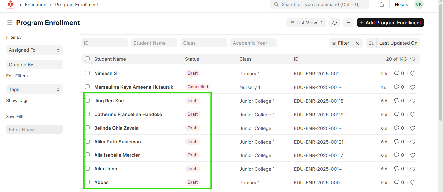Open the three-dots more options menu
The image size is (443, 192).
[348, 23]
